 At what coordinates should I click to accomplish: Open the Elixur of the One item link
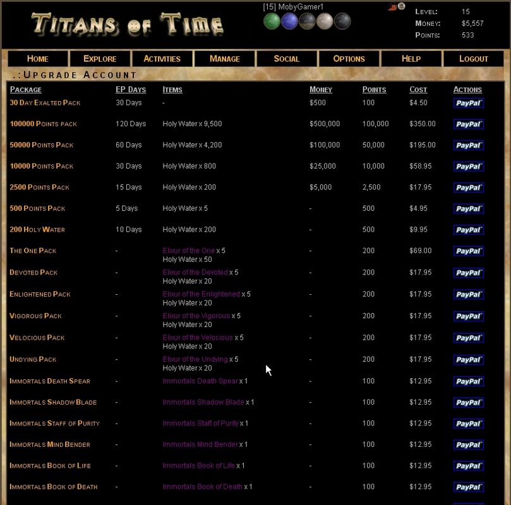(189, 250)
